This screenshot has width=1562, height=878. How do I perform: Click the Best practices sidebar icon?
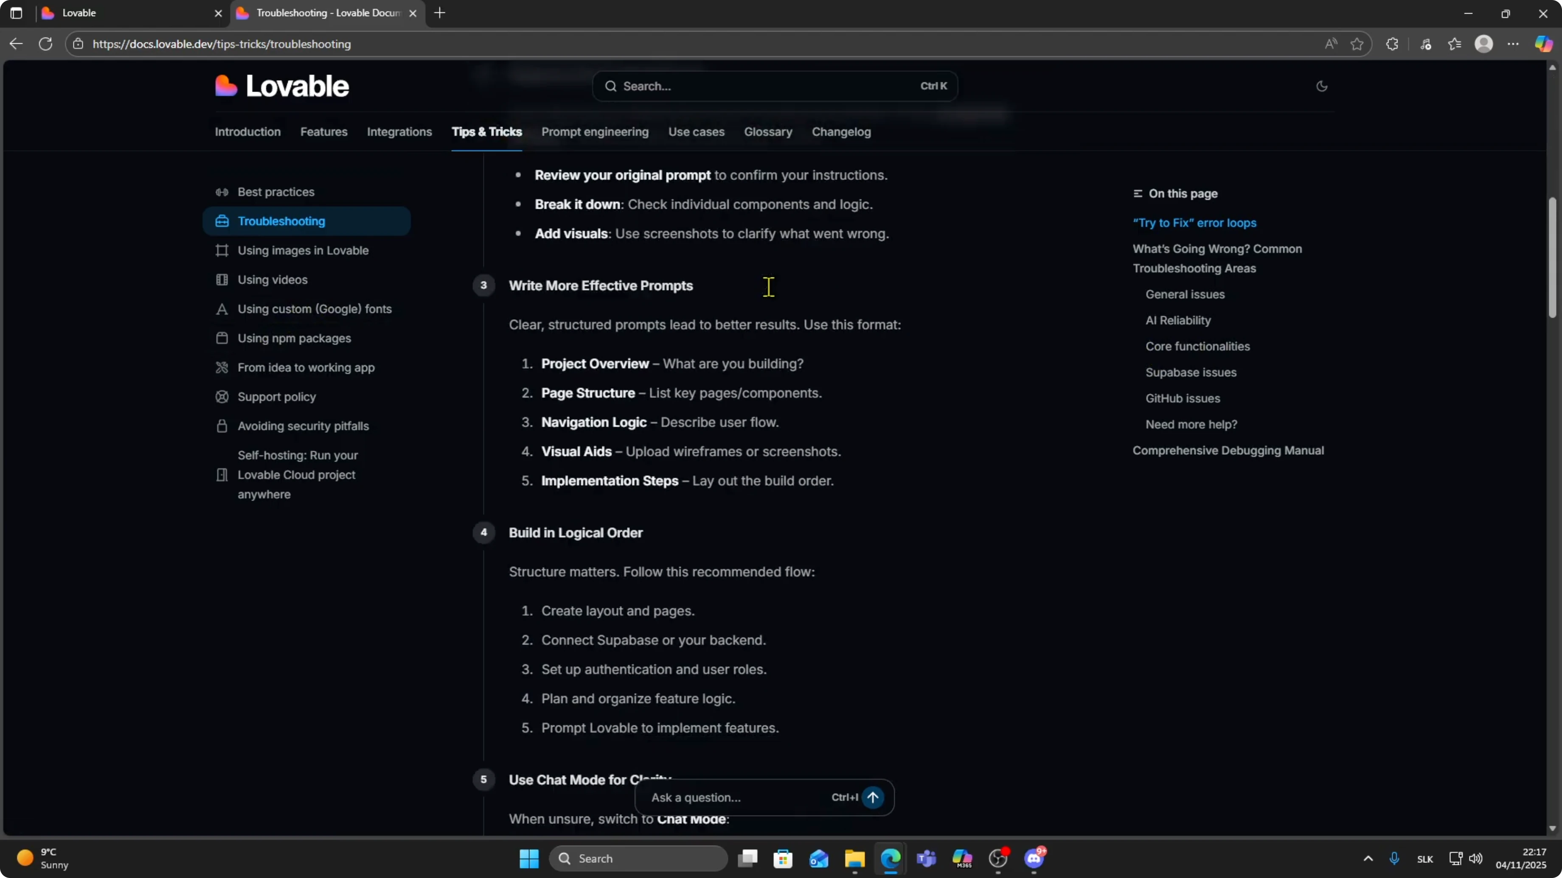[x=222, y=192]
